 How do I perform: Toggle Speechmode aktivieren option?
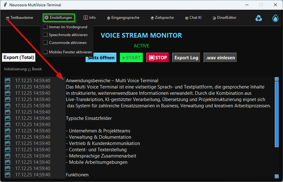point(45,35)
